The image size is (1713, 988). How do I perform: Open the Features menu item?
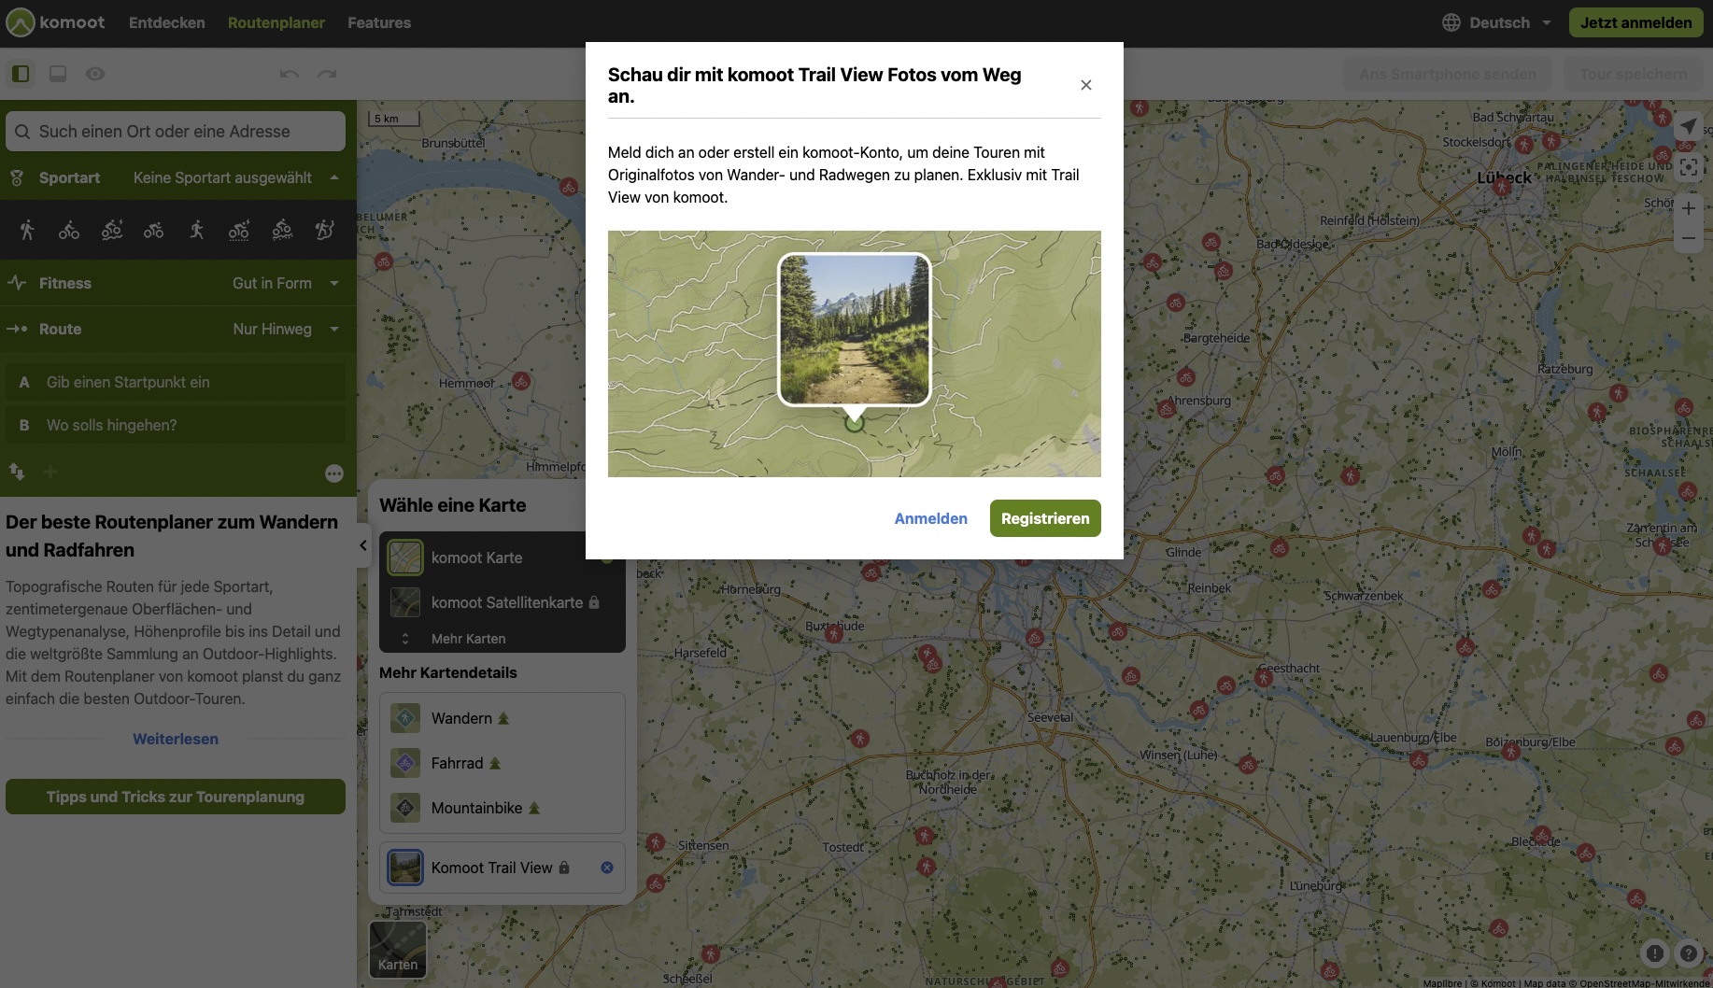[x=378, y=22]
